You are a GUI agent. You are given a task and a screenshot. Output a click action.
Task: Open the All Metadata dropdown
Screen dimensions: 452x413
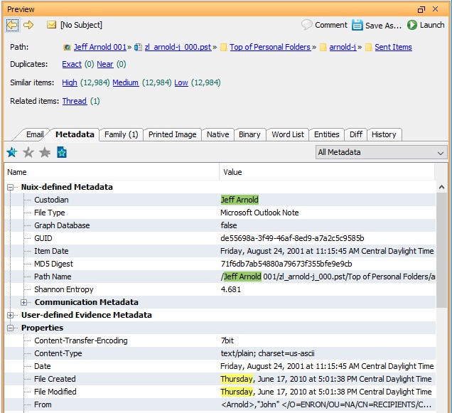(x=381, y=152)
